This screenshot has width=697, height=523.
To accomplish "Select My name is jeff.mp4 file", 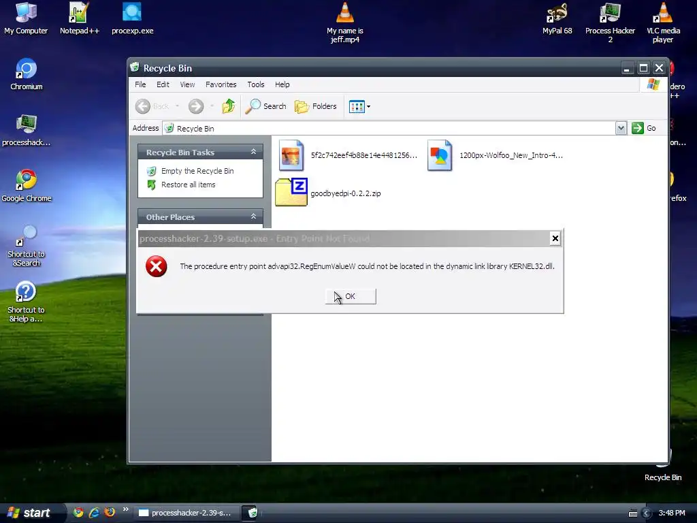I will 345,22.
